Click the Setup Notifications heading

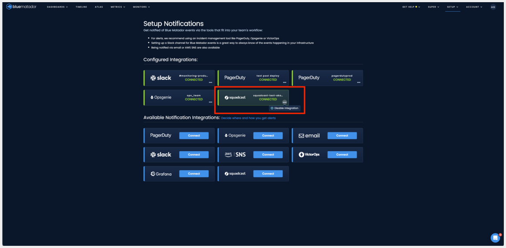pos(173,23)
